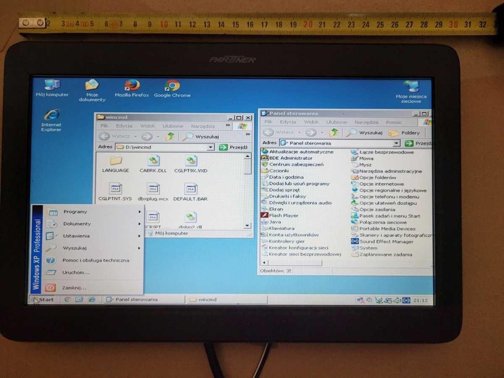The image size is (504, 378).
Task: Click the wincmd vertical scrollbar down arrow
Action: [247, 226]
